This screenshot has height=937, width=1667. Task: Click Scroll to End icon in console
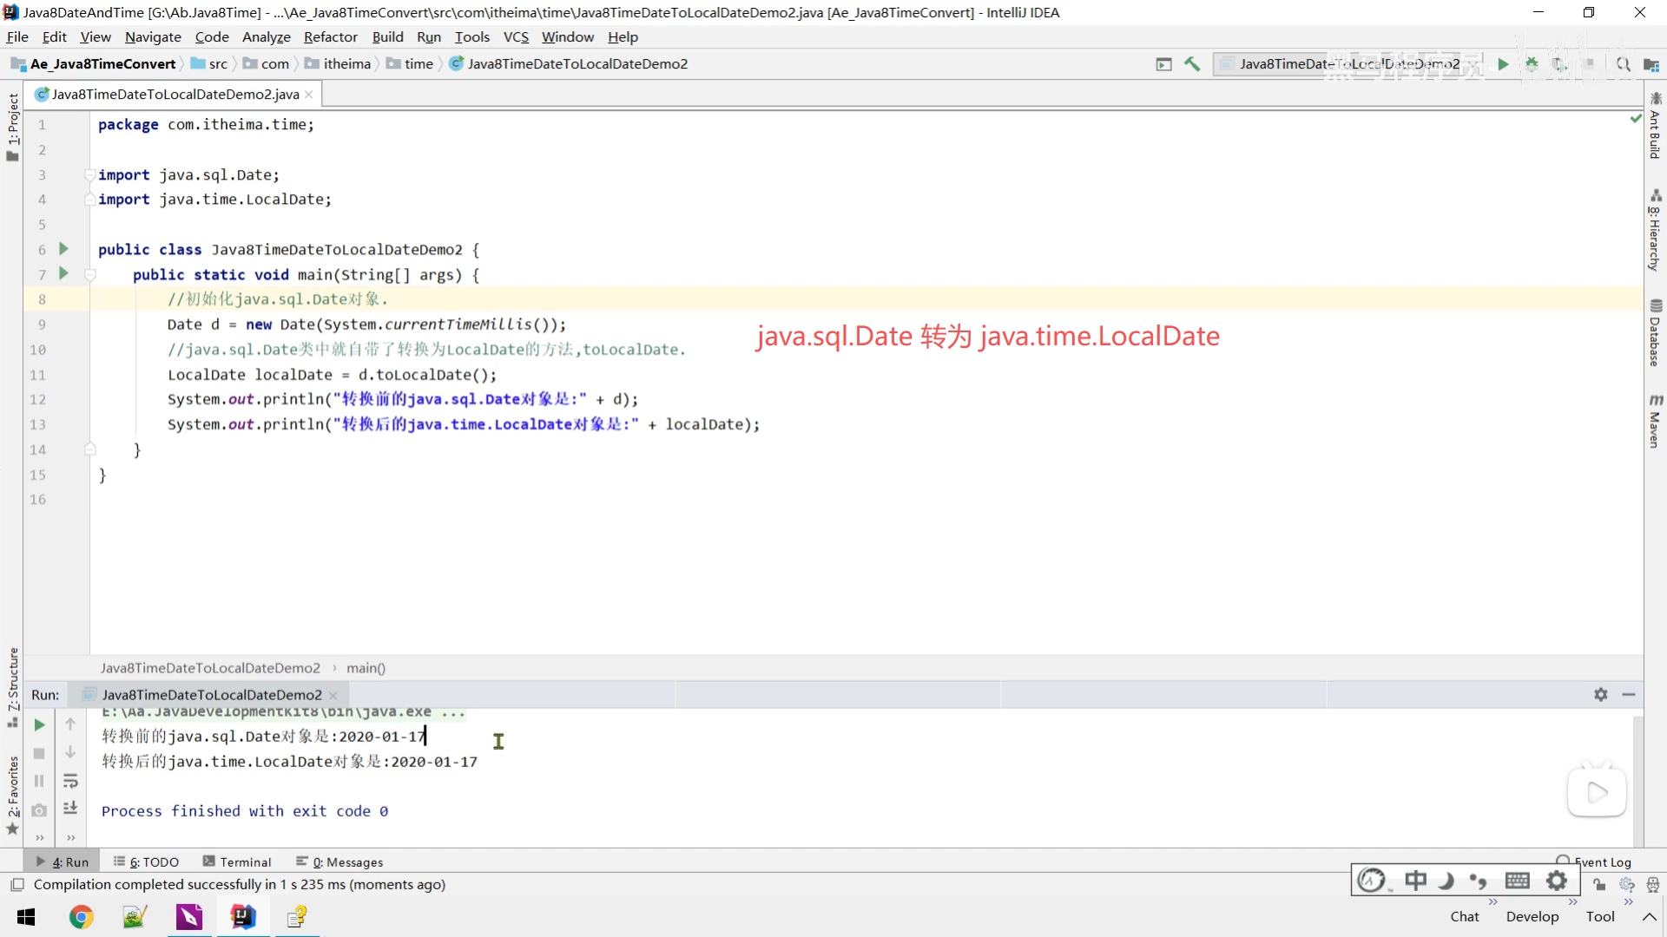[70, 808]
